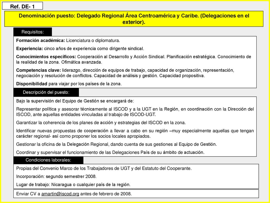Image resolution: width=270 pixels, height=203 pixels.
Task: Click the 'Identificar nuevas propuestas de cooperación' paragraph
Action: (x=135, y=133)
